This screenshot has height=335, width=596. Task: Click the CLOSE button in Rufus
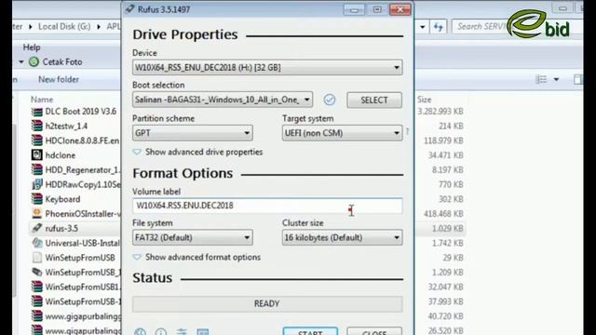374,331
